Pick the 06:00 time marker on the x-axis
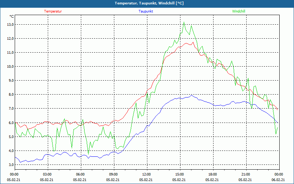The height and width of the screenshot is (184, 294). (x=80, y=174)
